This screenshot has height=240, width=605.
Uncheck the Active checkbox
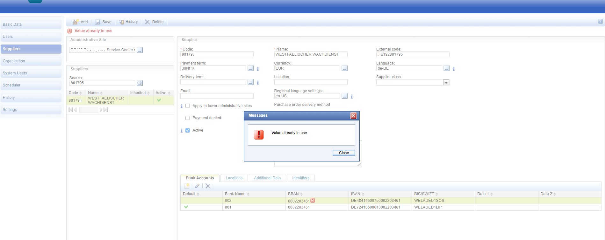pyautogui.click(x=188, y=130)
